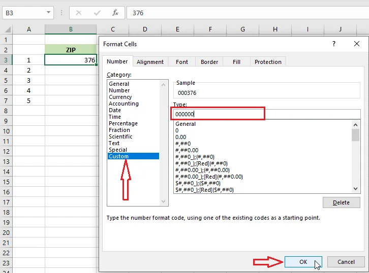The image size is (369, 273).
Task: Choose format code #,##0
Action: tap(263, 144)
